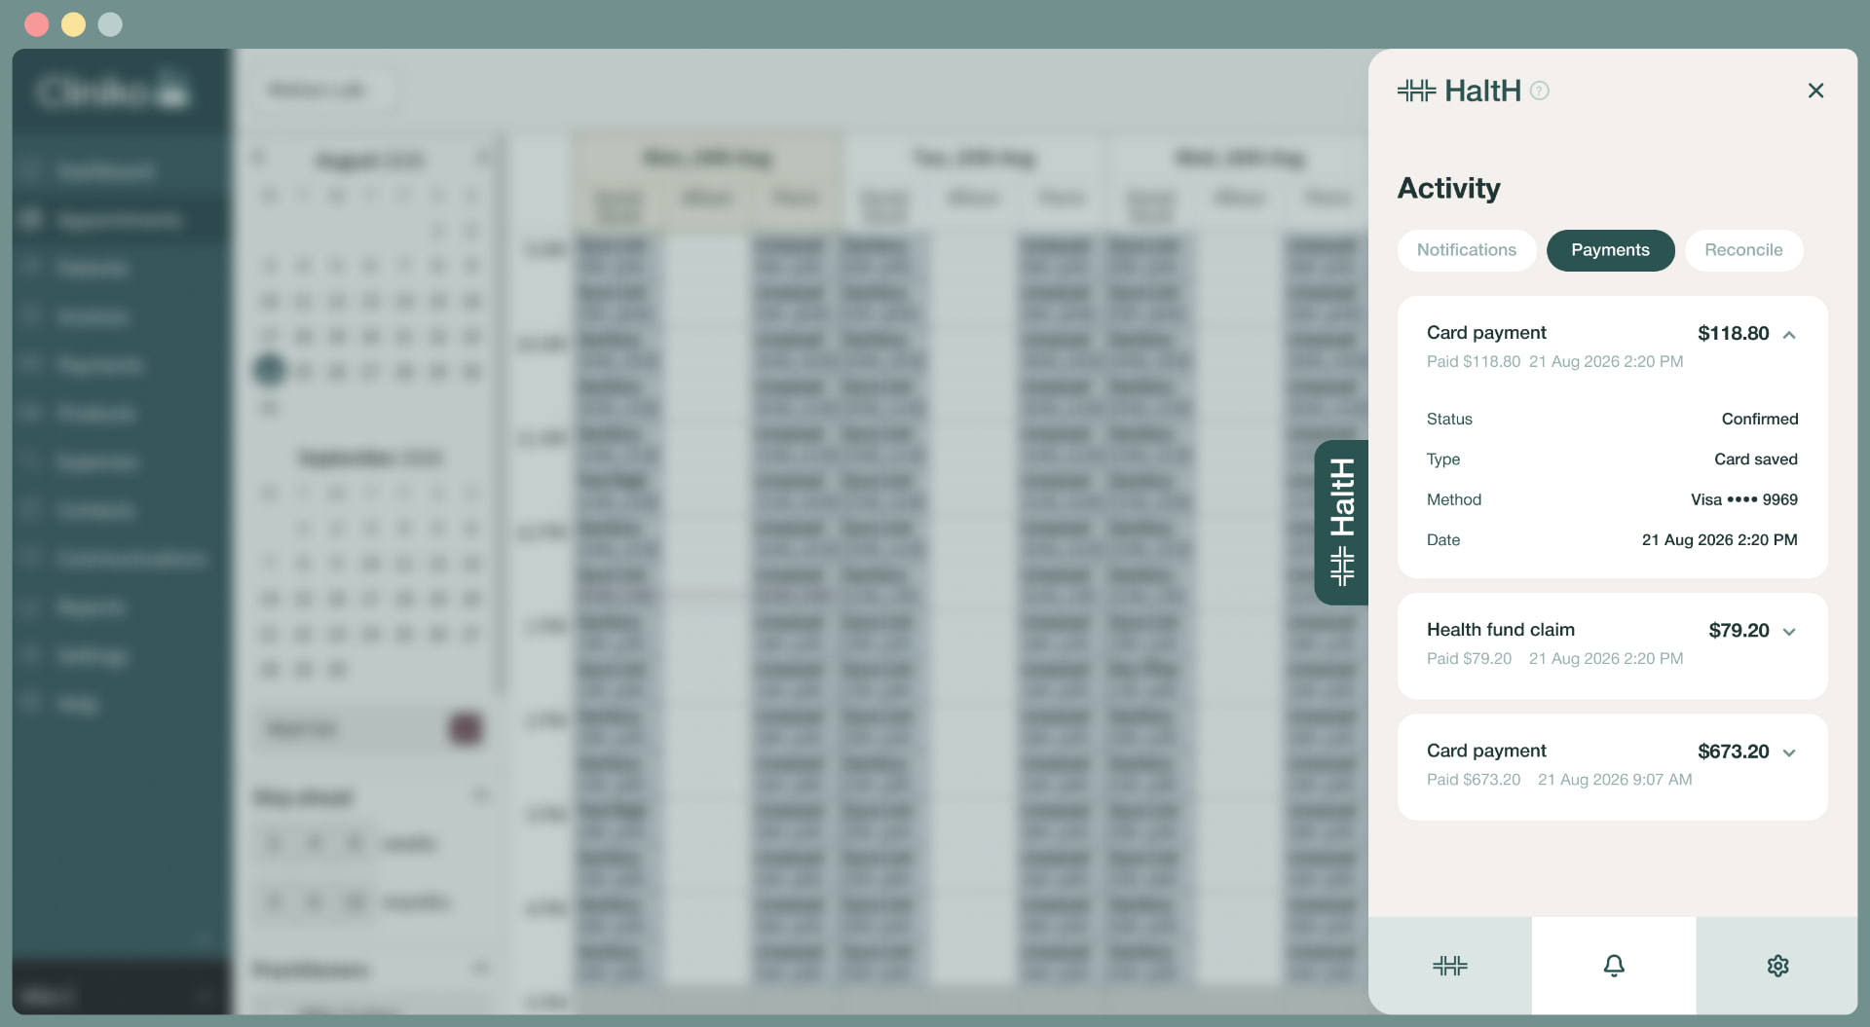Click the Activity heading
This screenshot has width=1870, height=1027.
click(x=1449, y=188)
